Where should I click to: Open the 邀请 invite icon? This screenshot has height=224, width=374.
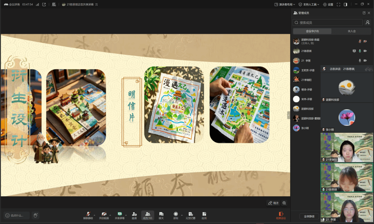(134, 214)
